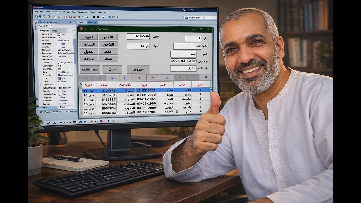Click the clBtnFace color swatch
Viewport: 361px width, 203px height.
[x=59, y=72]
